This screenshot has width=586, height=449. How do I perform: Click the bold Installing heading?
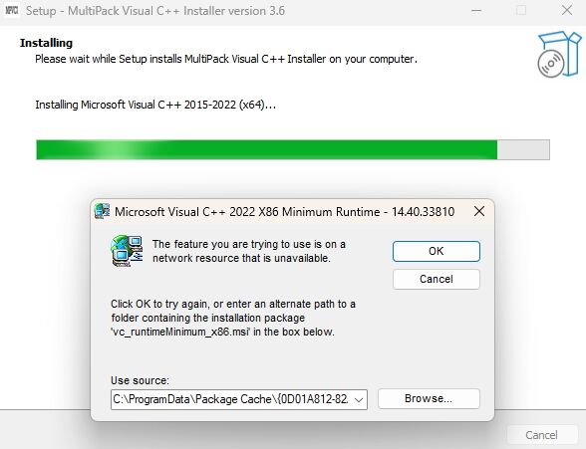pos(46,43)
